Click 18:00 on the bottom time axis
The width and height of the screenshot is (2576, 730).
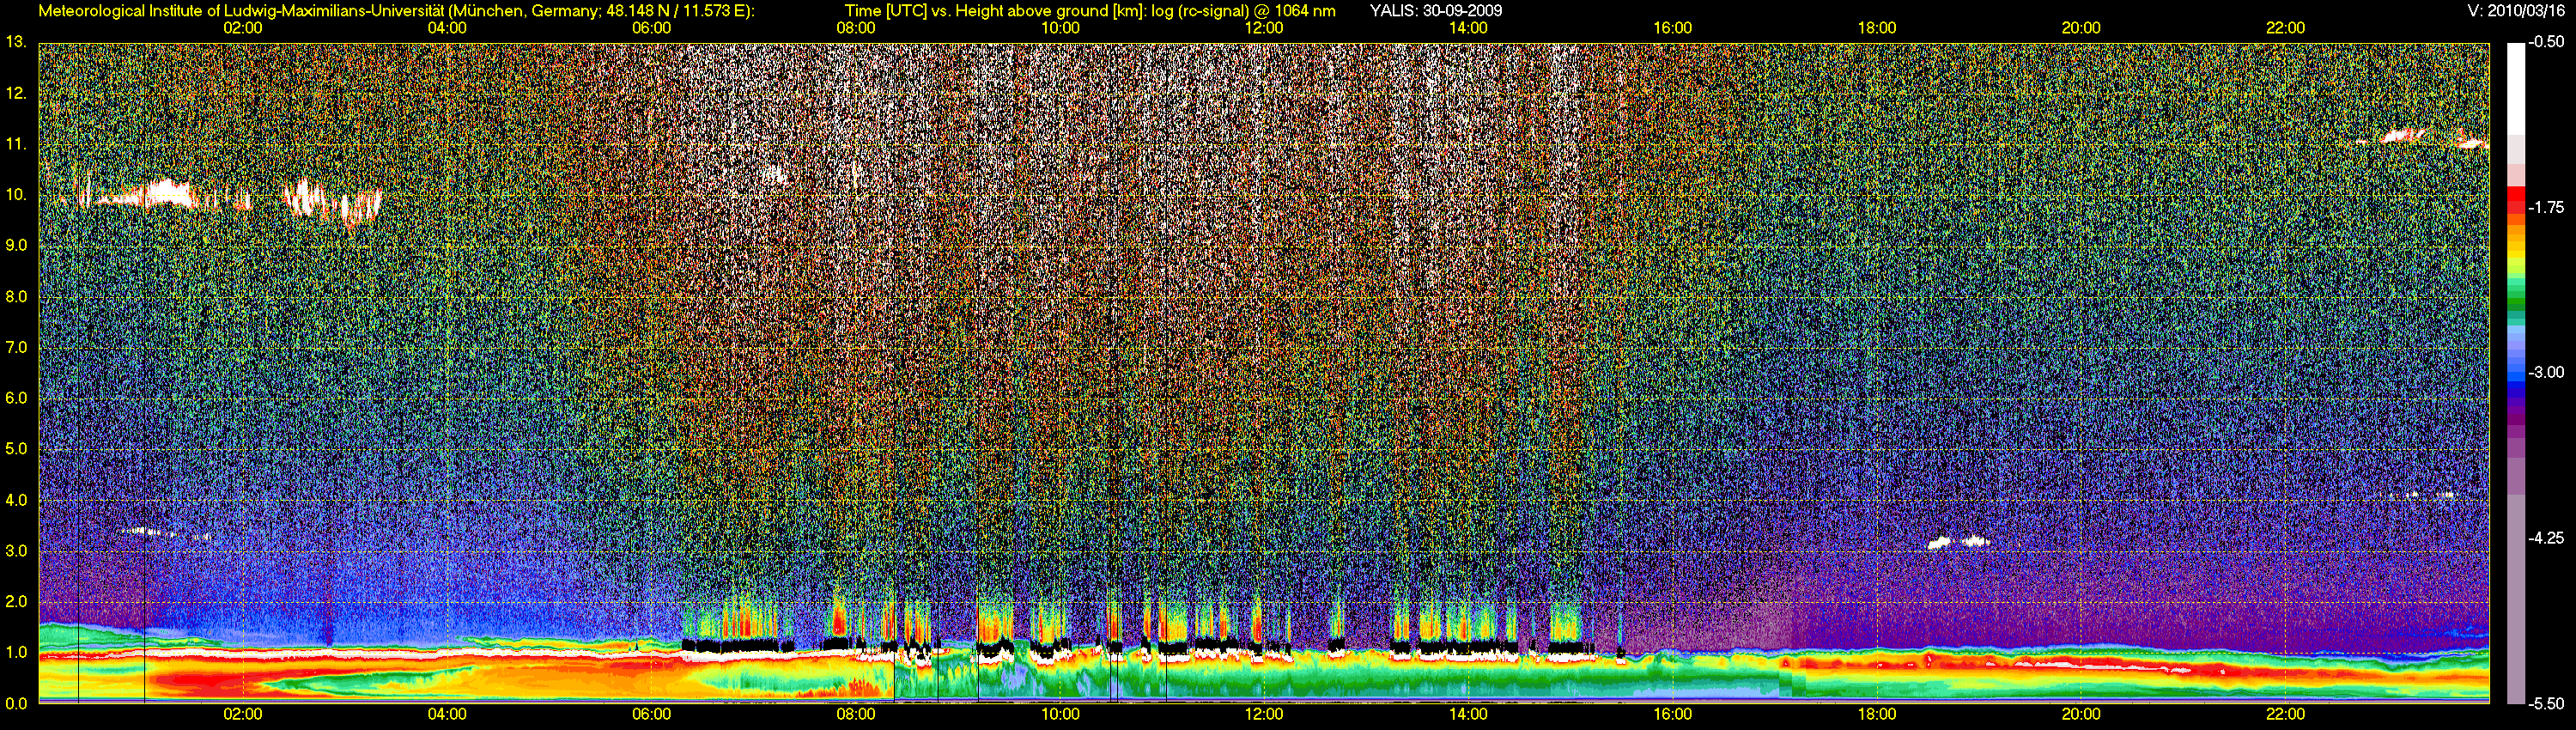tap(1877, 714)
